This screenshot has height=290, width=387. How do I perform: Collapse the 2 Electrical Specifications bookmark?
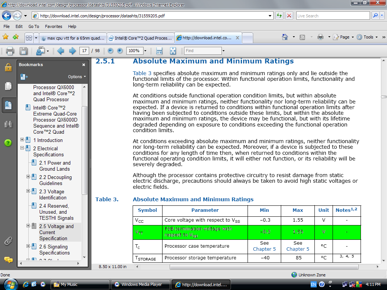pos(22,148)
